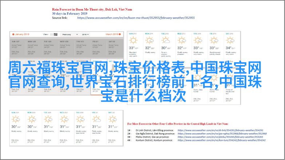Open the AccuWeather Buon Ma Thuot source link

point(136,18)
